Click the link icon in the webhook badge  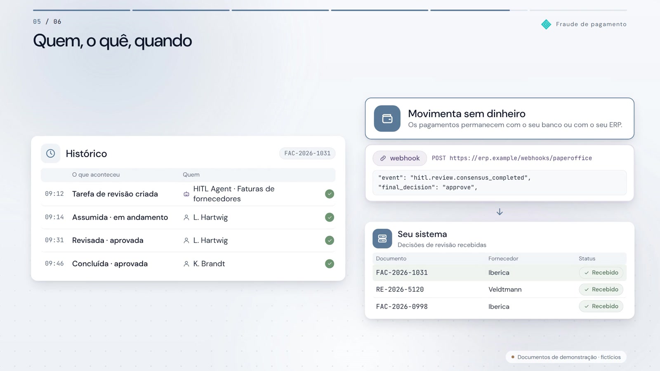click(383, 158)
